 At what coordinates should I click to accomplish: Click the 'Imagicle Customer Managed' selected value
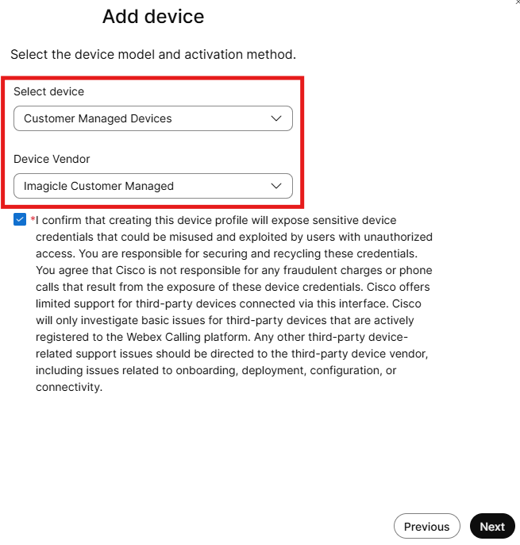[98, 186]
